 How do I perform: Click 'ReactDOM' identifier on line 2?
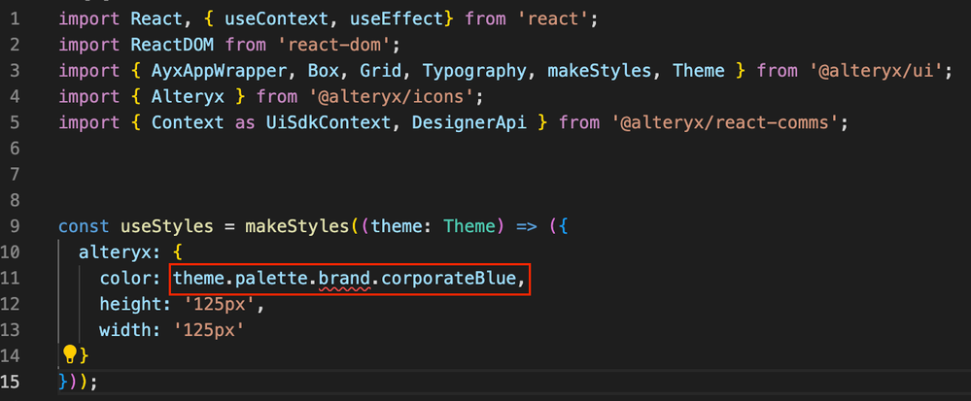[172, 46]
